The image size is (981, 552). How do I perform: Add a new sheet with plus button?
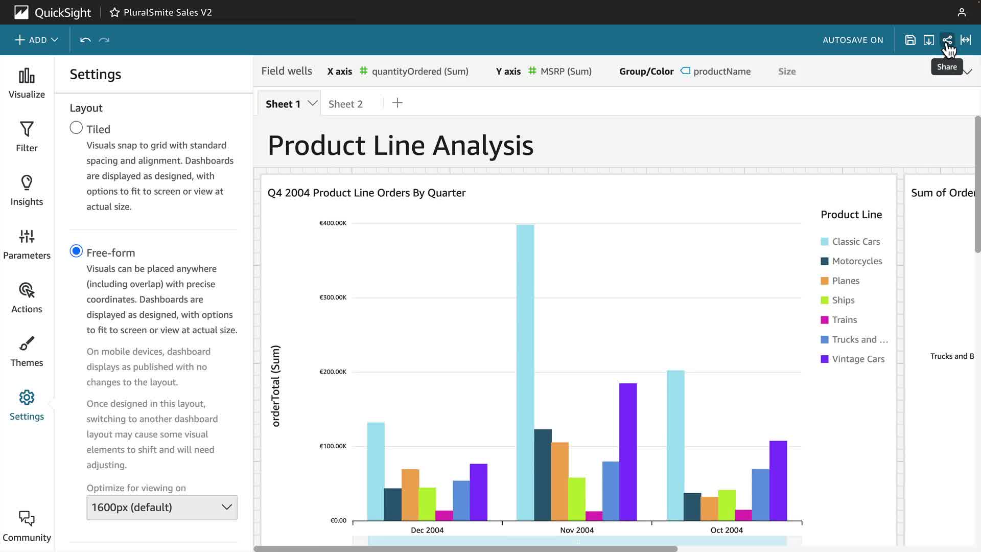398,103
